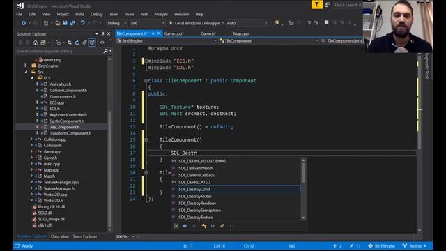446x251 pixels.
Task: Switch to the Class View panel tab
Action: 60,237
